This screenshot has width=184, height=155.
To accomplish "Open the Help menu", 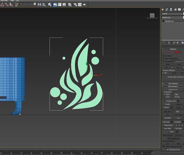I will [12, 1].
